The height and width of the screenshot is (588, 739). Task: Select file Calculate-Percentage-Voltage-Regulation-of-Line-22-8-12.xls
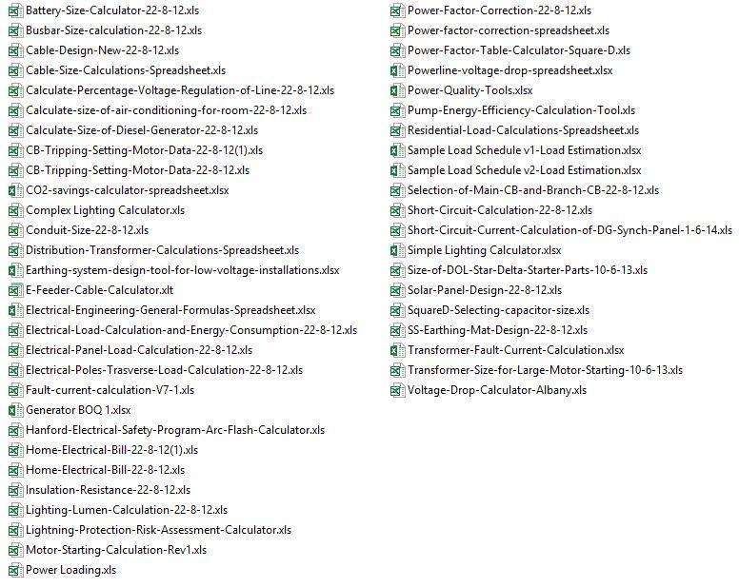coord(180,90)
